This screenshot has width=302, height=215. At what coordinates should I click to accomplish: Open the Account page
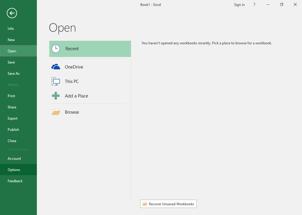tap(18, 159)
